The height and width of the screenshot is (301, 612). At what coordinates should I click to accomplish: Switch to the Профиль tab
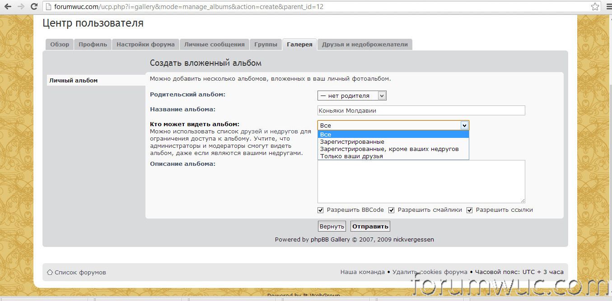pos(93,44)
